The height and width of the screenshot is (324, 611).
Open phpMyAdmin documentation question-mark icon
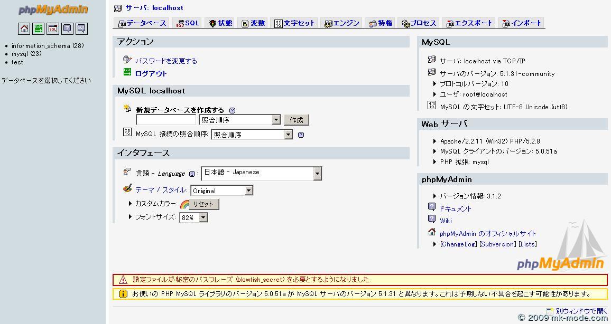(67, 29)
